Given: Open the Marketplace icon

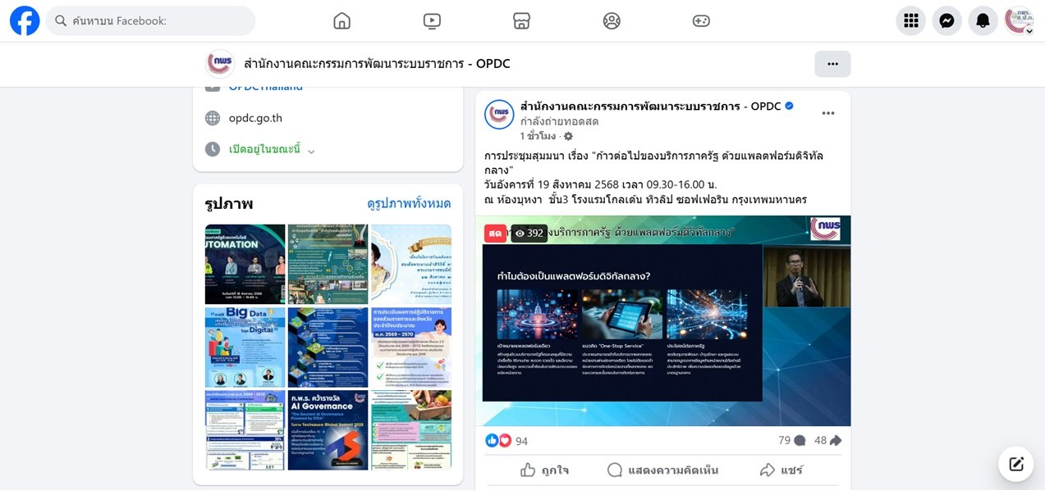Looking at the screenshot, I should (x=521, y=20).
